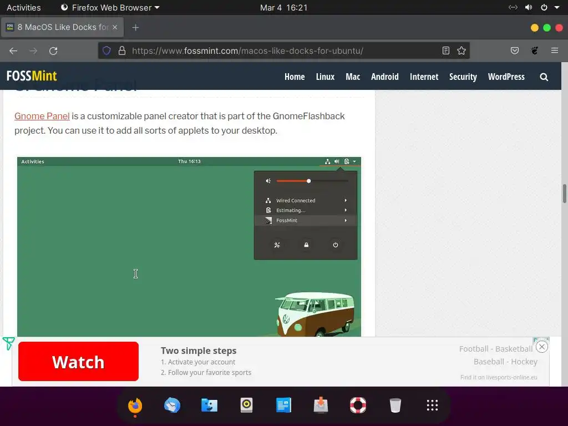Click the FOSSMint logo
Screen dimensions: 568x426
(x=32, y=76)
